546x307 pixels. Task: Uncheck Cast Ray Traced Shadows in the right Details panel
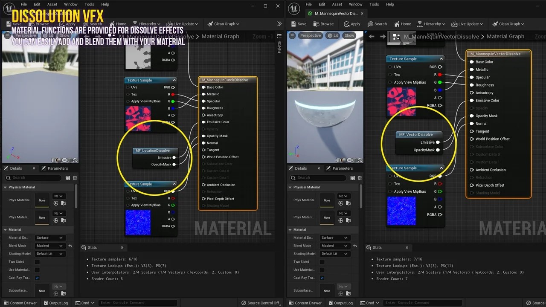tap(322, 278)
